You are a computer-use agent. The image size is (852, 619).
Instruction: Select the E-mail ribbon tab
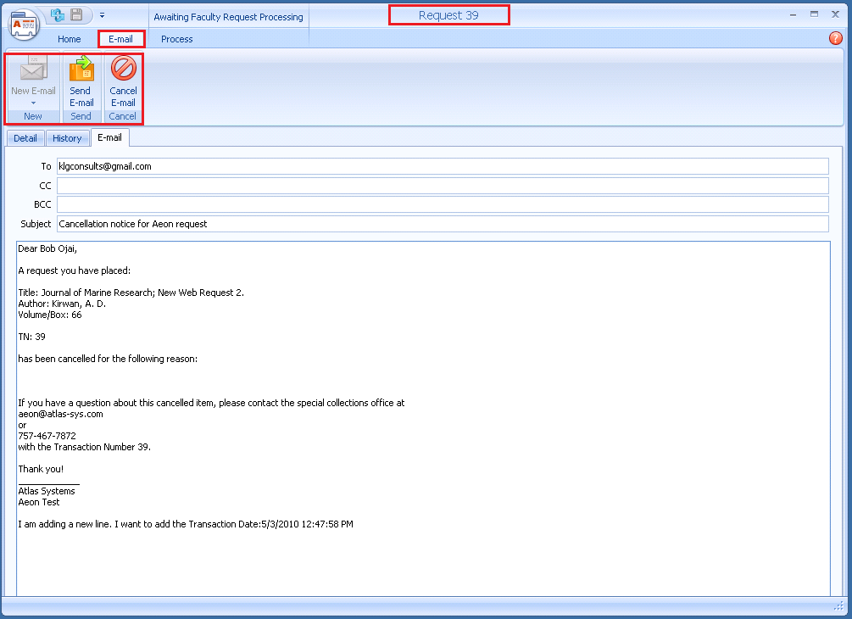click(120, 39)
